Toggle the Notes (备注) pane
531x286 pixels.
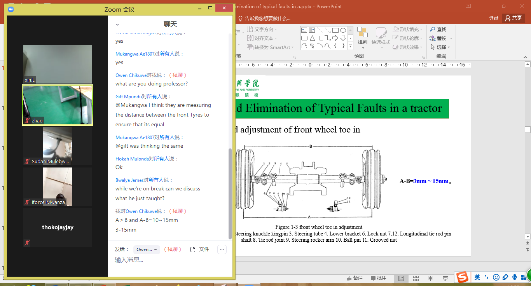[x=354, y=278]
